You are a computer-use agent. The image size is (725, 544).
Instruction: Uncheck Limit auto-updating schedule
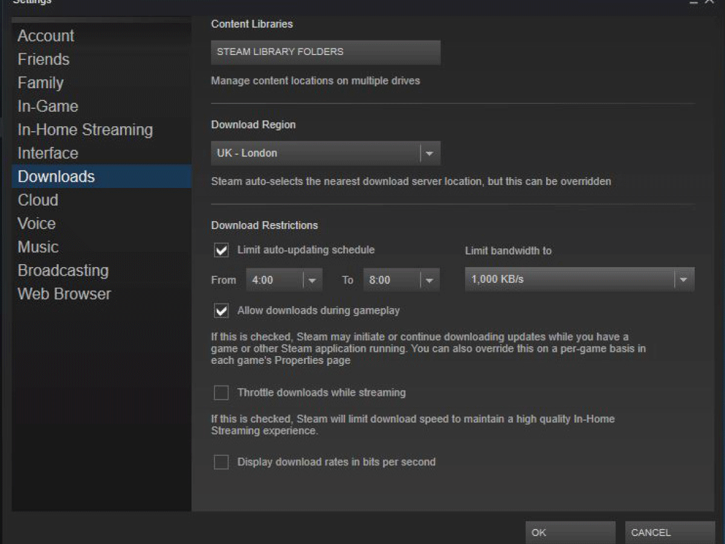pos(222,250)
